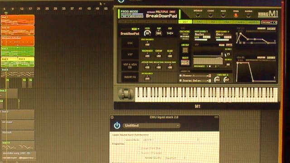Toggle the Phaser 1 insert effect on

pyautogui.click(x=180, y=76)
